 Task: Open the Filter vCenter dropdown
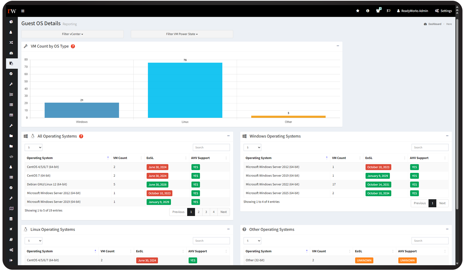(x=72, y=34)
